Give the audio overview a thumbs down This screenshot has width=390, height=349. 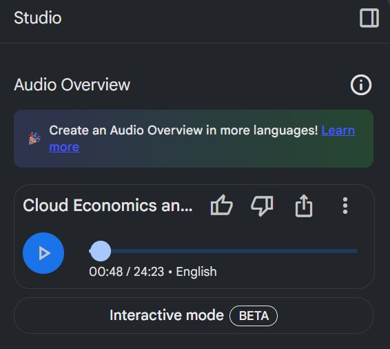coord(262,206)
